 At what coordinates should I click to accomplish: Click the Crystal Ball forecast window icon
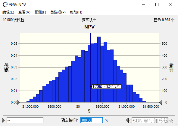point(5,4)
